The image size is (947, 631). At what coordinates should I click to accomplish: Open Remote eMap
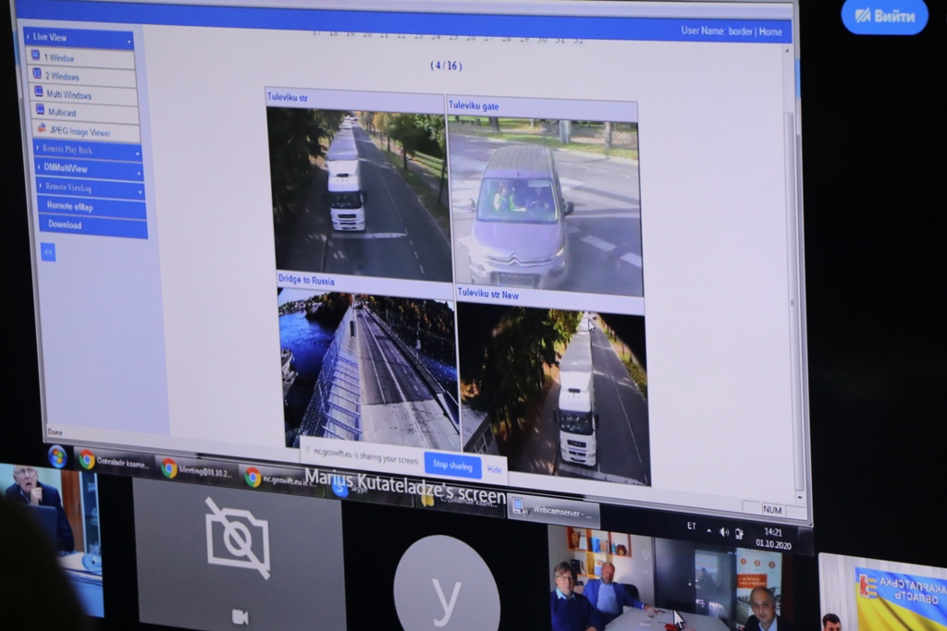pyautogui.click(x=92, y=206)
